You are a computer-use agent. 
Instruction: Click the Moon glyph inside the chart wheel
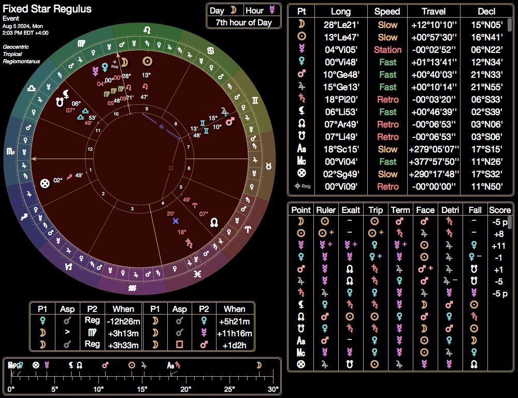124,63
